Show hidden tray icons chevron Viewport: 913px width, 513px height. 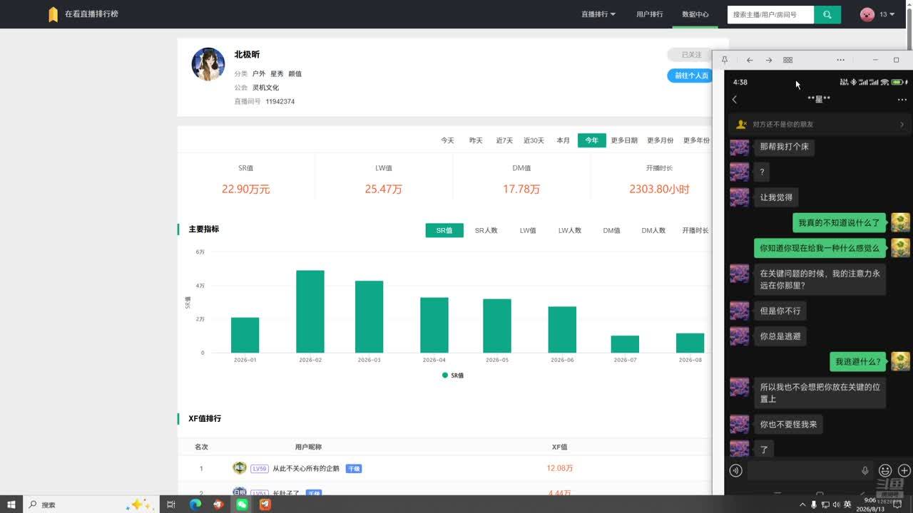click(802, 504)
